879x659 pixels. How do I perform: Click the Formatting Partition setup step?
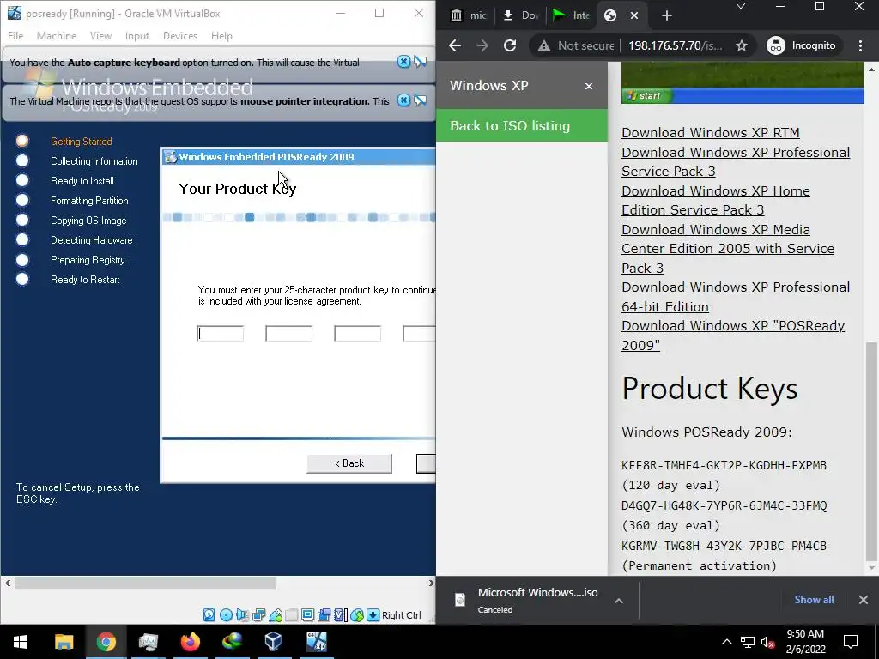coord(89,201)
